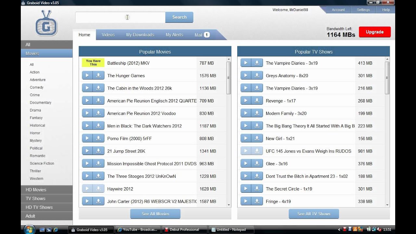The width and height of the screenshot is (416, 234).
Task: Play Revenge - 1x17 episode
Action: [246, 101]
